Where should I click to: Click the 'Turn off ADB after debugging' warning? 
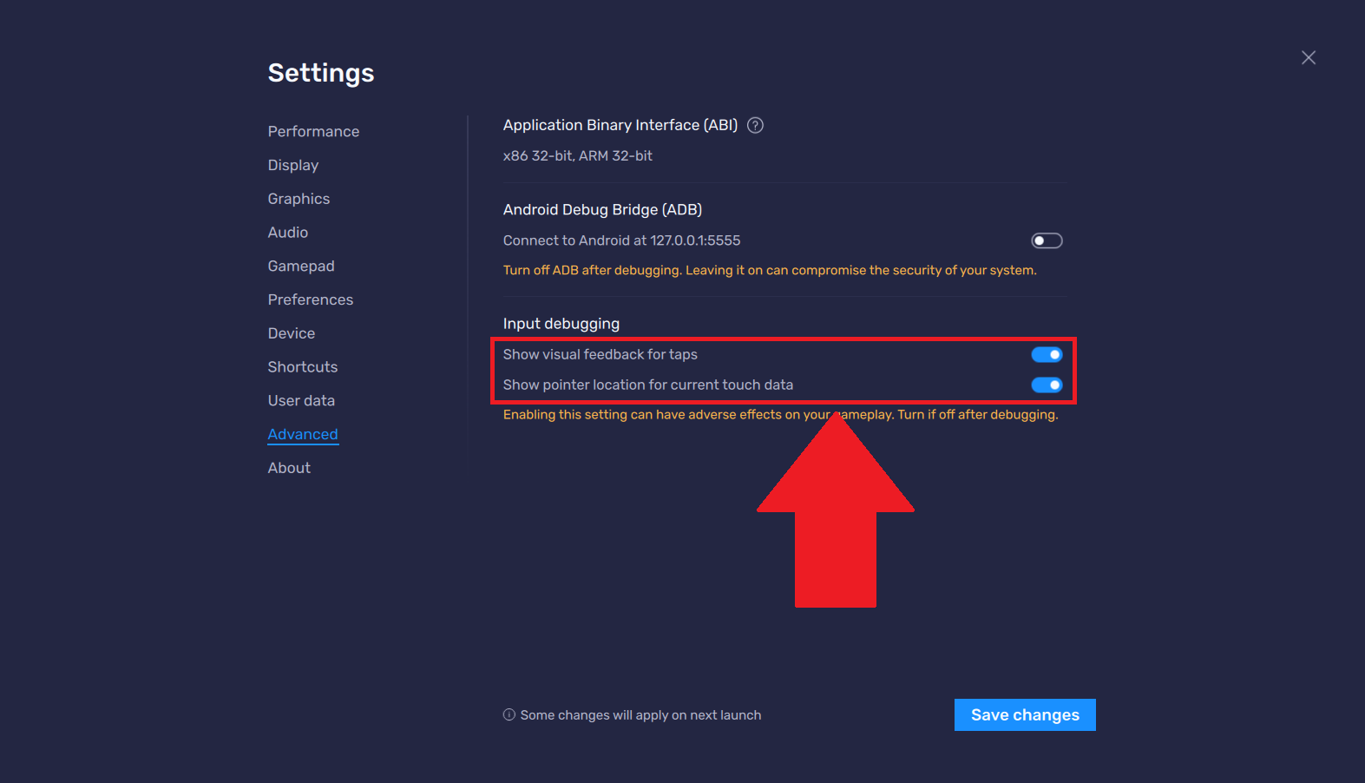pyautogui.click(x=770, y=270)
